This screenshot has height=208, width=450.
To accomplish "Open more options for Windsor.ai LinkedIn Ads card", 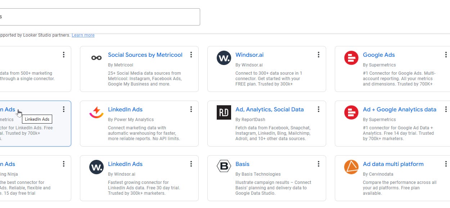I will [191, 164].
